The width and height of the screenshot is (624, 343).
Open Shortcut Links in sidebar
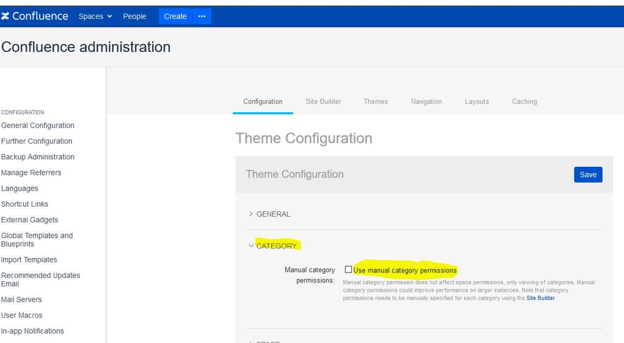[x=25, y=204]
